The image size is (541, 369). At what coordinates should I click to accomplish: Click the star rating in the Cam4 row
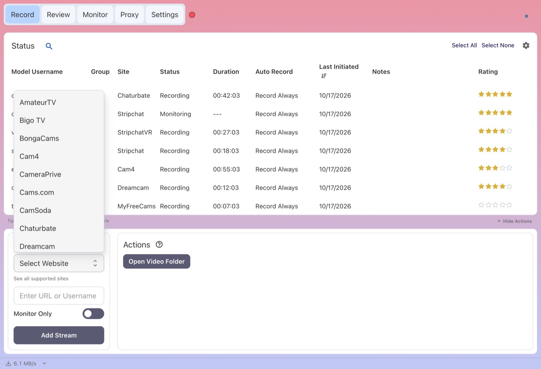click(x=495, y=168)
